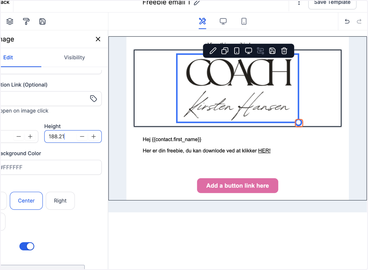Click the save icon in left toolbar
The image size is (368, 270).
coord(42,21)
